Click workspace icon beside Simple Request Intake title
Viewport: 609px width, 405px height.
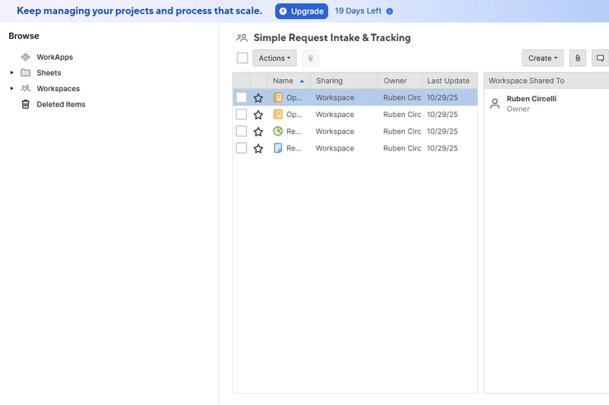[x=241, y=37]
